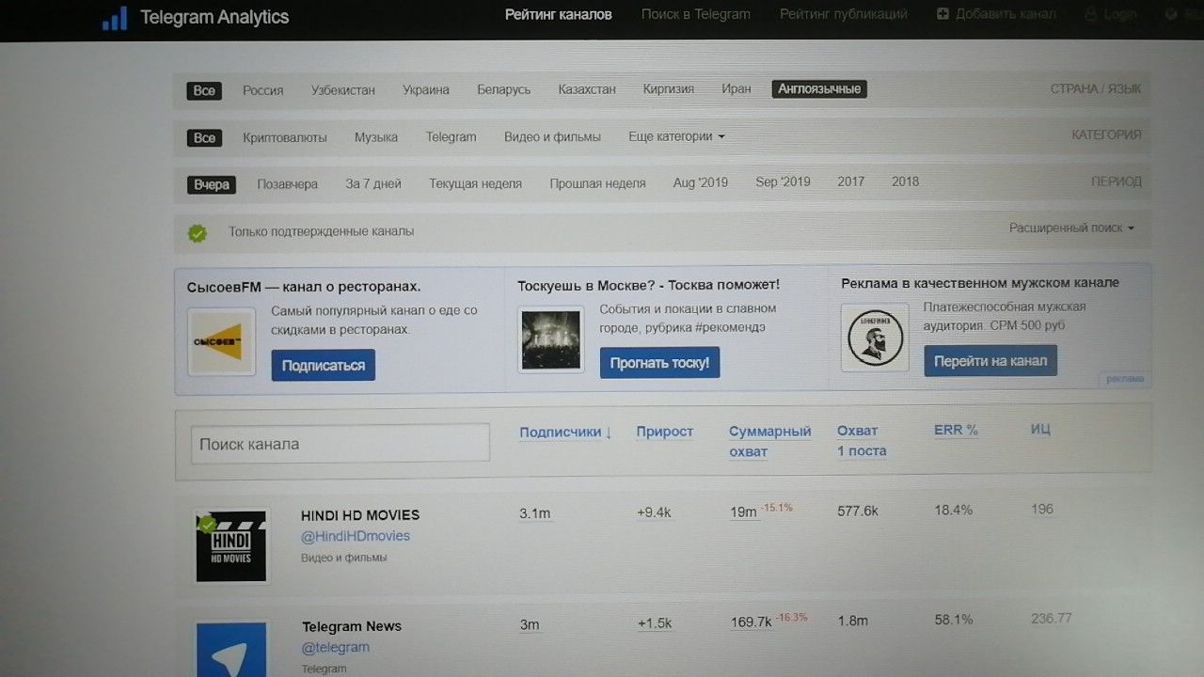The image size is (1204, 677).
Task: Open the HINDI HD MOVIES channel avatar
Action: coord(231,545)
